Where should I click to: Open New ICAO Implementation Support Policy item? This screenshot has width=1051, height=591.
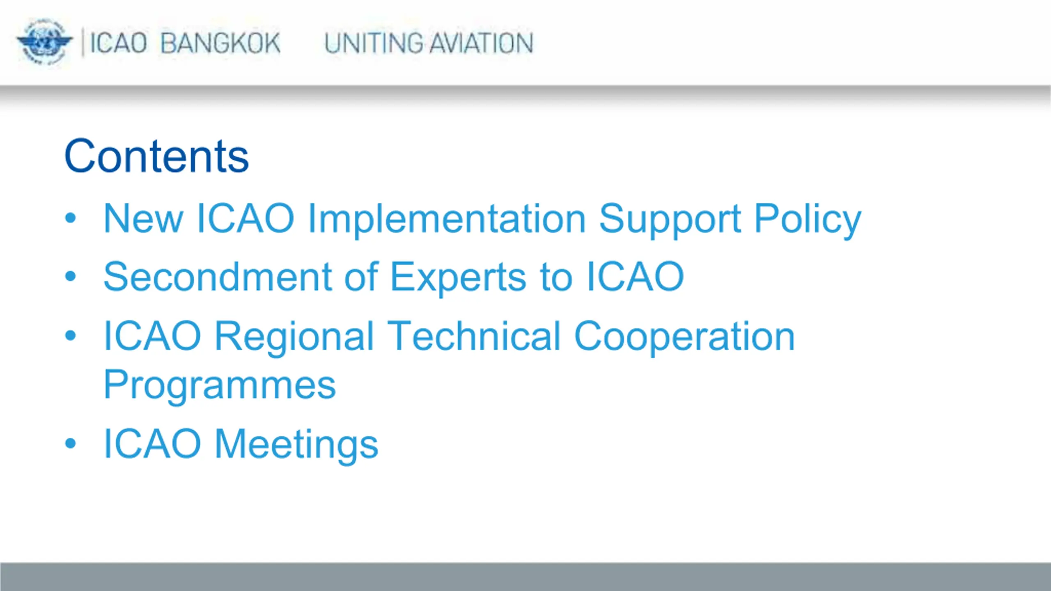pyautogui.click(x=482, y=220)
